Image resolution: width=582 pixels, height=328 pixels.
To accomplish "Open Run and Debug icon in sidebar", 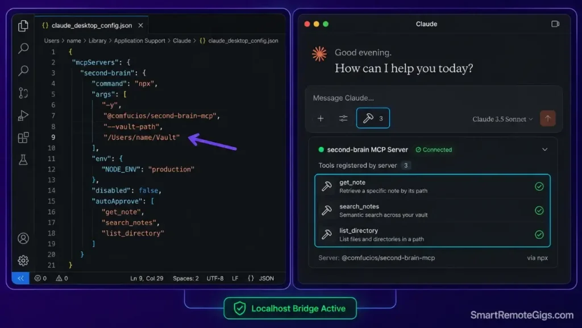I will [x=23, y=115].
